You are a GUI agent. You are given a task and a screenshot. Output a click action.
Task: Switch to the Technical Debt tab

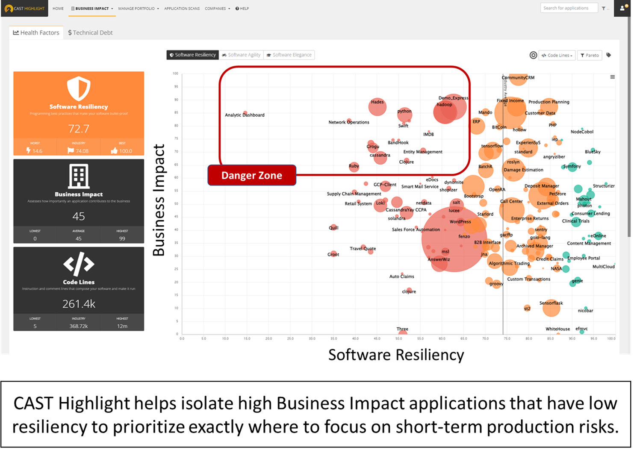pos(90,32)
